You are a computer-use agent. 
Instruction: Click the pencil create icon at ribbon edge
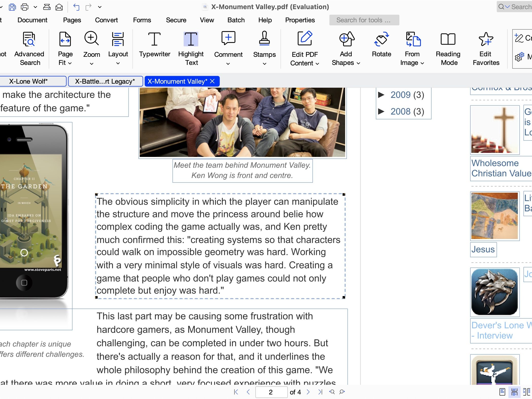click(x=519, y=38)
